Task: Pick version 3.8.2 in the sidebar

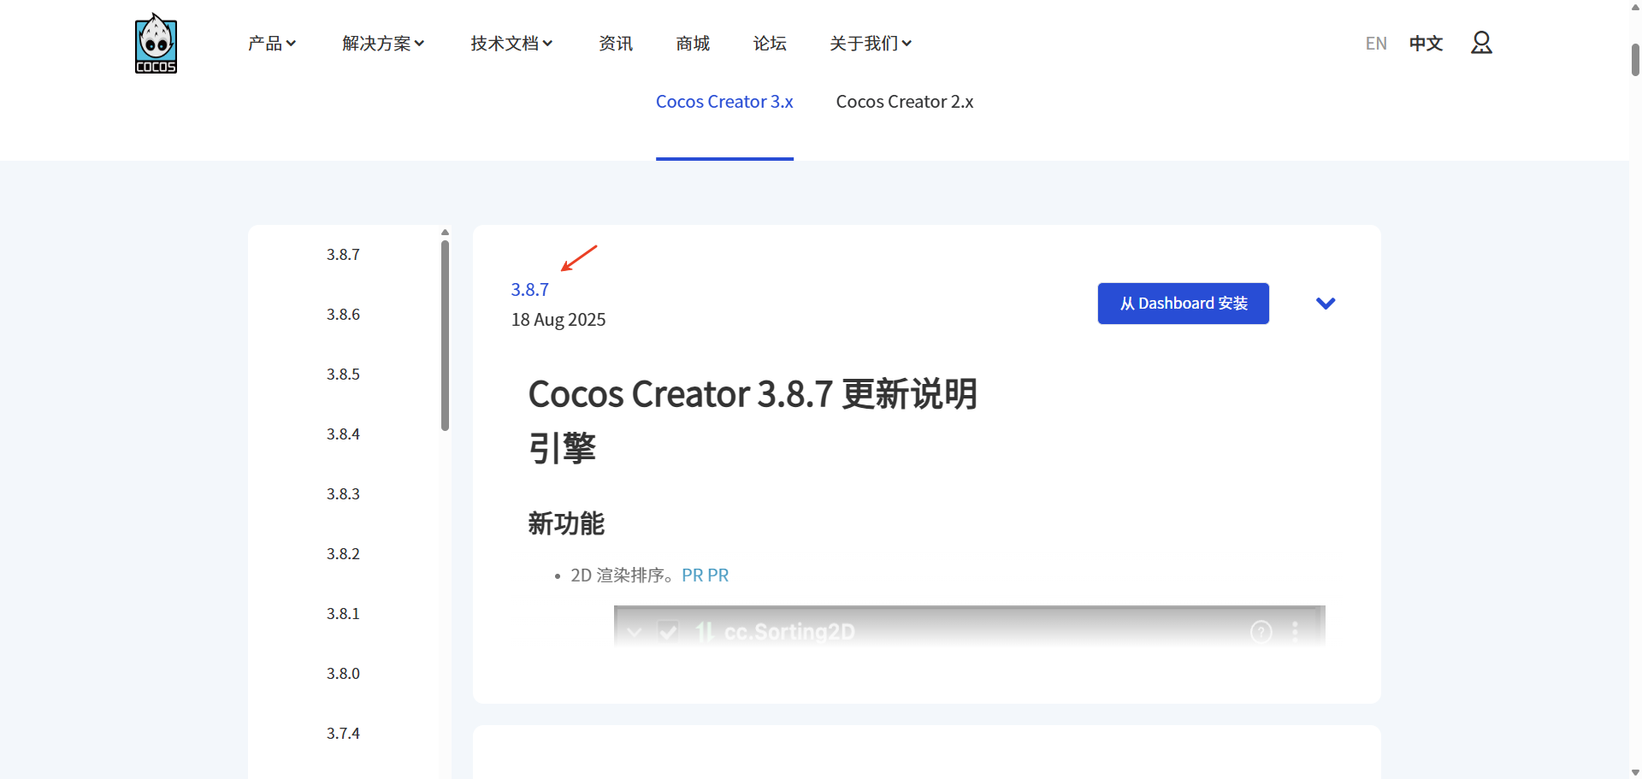Action: point(343,554)
